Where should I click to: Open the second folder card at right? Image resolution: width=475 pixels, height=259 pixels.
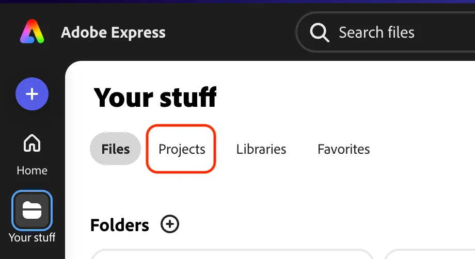click(x=430, y=254)
